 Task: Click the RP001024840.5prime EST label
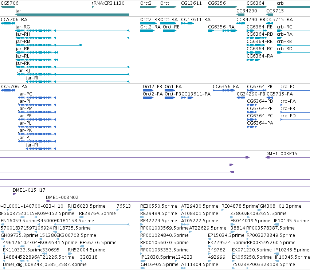pos(164,235)
